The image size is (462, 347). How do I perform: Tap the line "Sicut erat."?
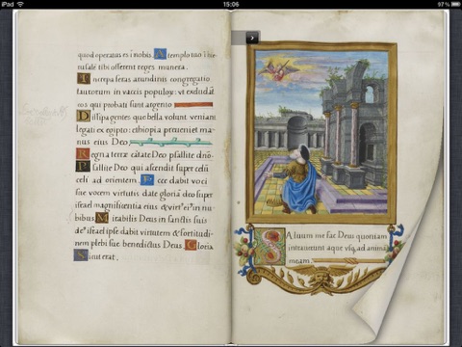pos(96,256)
